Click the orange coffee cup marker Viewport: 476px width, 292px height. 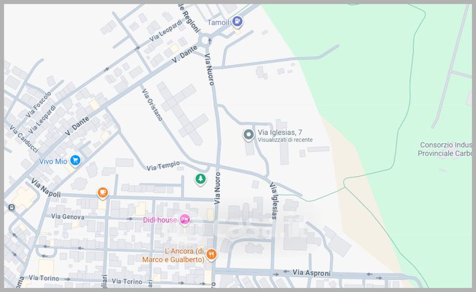tap(103, 193)
